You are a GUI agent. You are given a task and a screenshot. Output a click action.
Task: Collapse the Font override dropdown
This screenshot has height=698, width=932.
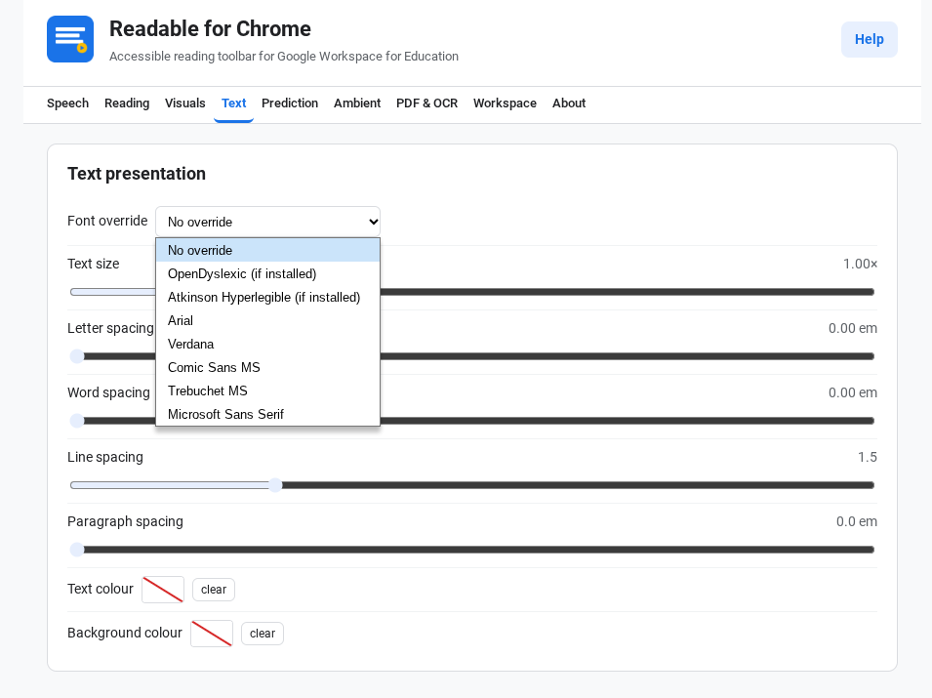(x=267, y=222)
